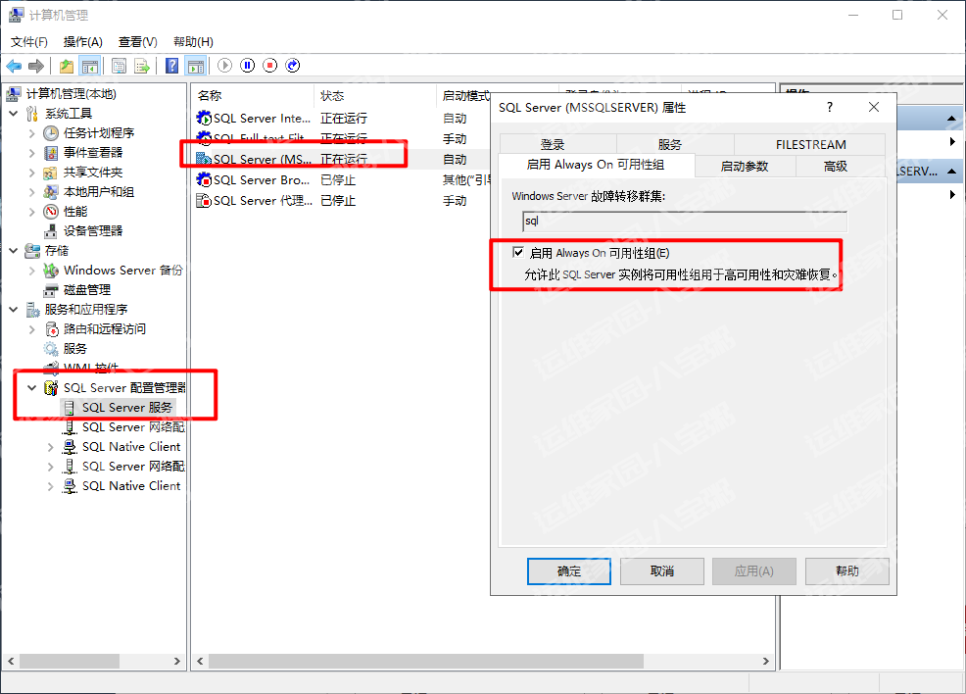Click the 取消 button in dialog
The width and height of the screenshot is (966, 694).
(x=661, y=571)
